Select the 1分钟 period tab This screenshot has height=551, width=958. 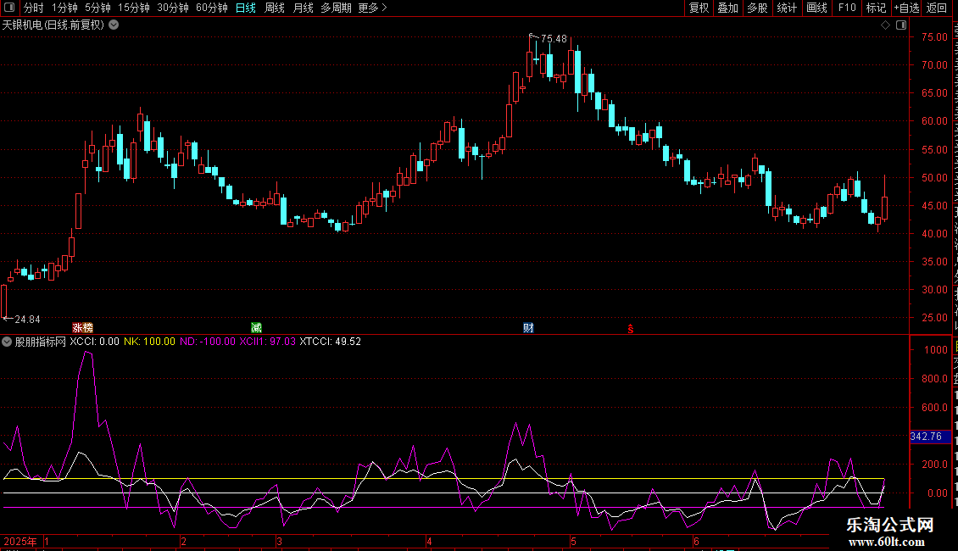pos(64,8)
